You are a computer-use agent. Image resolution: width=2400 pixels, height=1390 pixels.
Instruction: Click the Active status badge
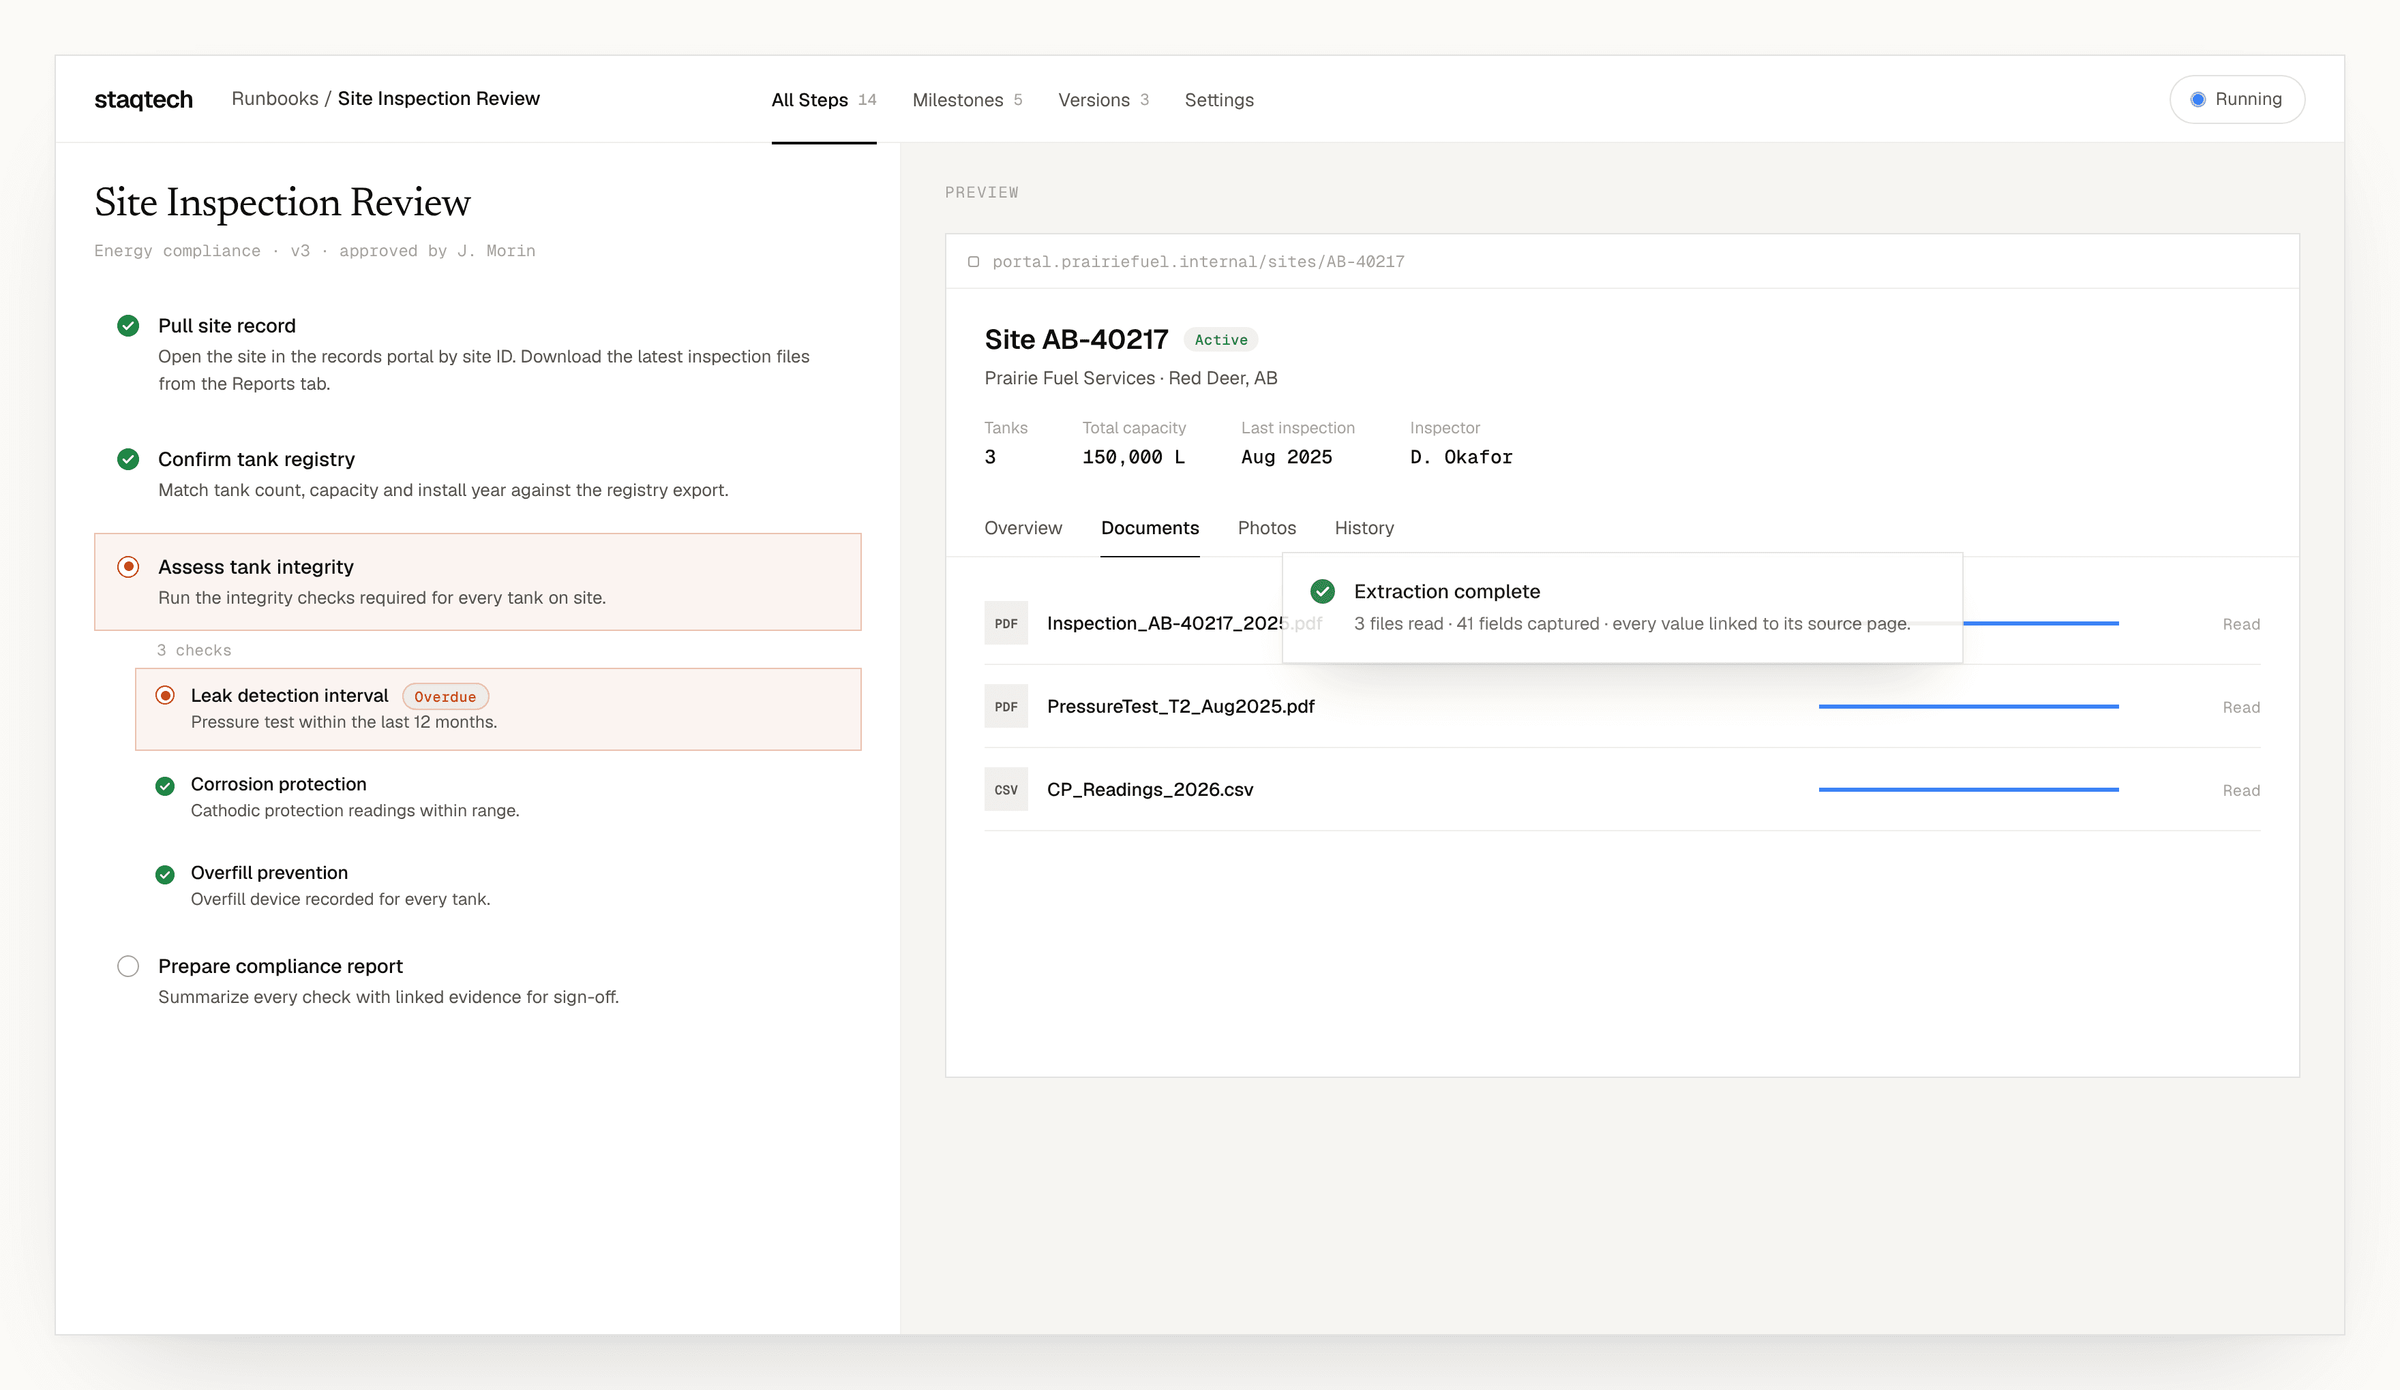(x=1220, y=340)
